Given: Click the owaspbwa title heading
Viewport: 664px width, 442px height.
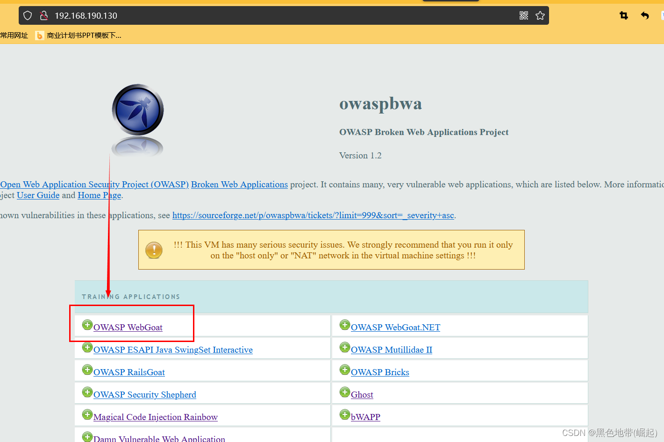Looking at the screenshot, I should point(380,104).
